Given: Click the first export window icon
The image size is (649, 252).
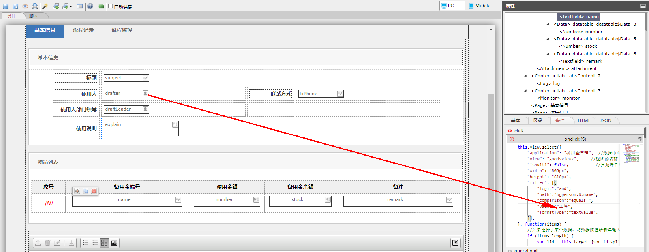Looking at the screenshot, I should (56, 6).
